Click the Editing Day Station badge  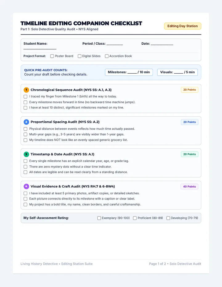183,26
